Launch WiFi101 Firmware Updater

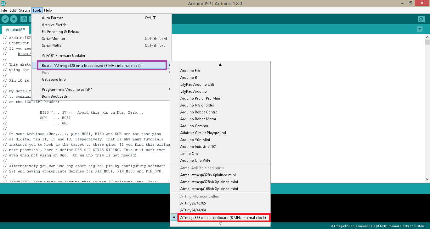101,56
